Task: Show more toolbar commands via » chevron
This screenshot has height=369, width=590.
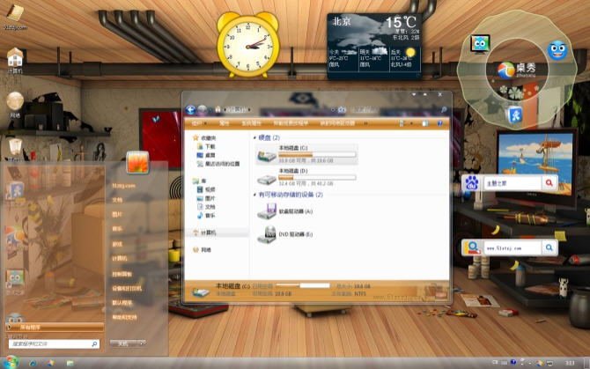Action: (x=365, y=123)
